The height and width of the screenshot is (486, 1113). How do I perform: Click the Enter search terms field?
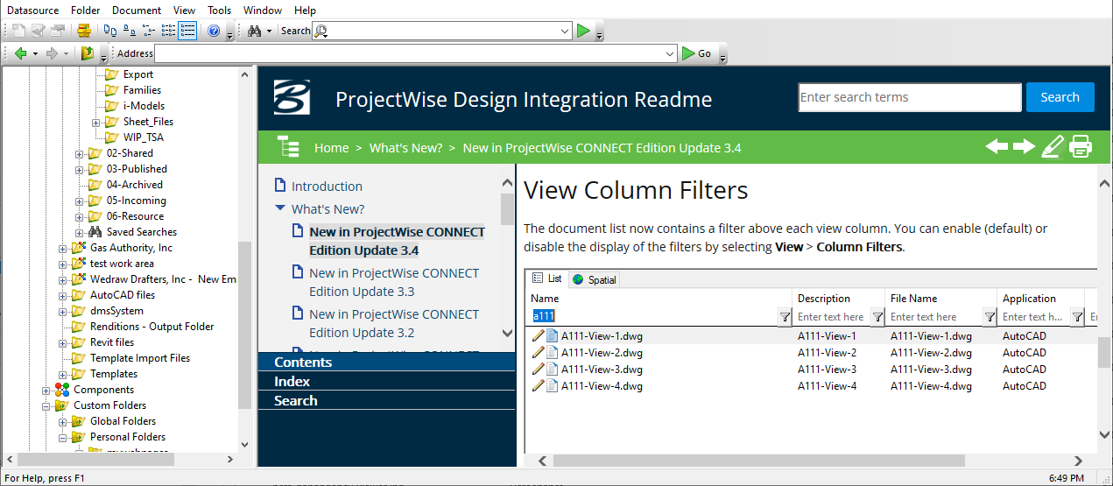(909, 97)
